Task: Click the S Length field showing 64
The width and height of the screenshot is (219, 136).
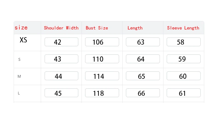Action: tap(143, 59)
